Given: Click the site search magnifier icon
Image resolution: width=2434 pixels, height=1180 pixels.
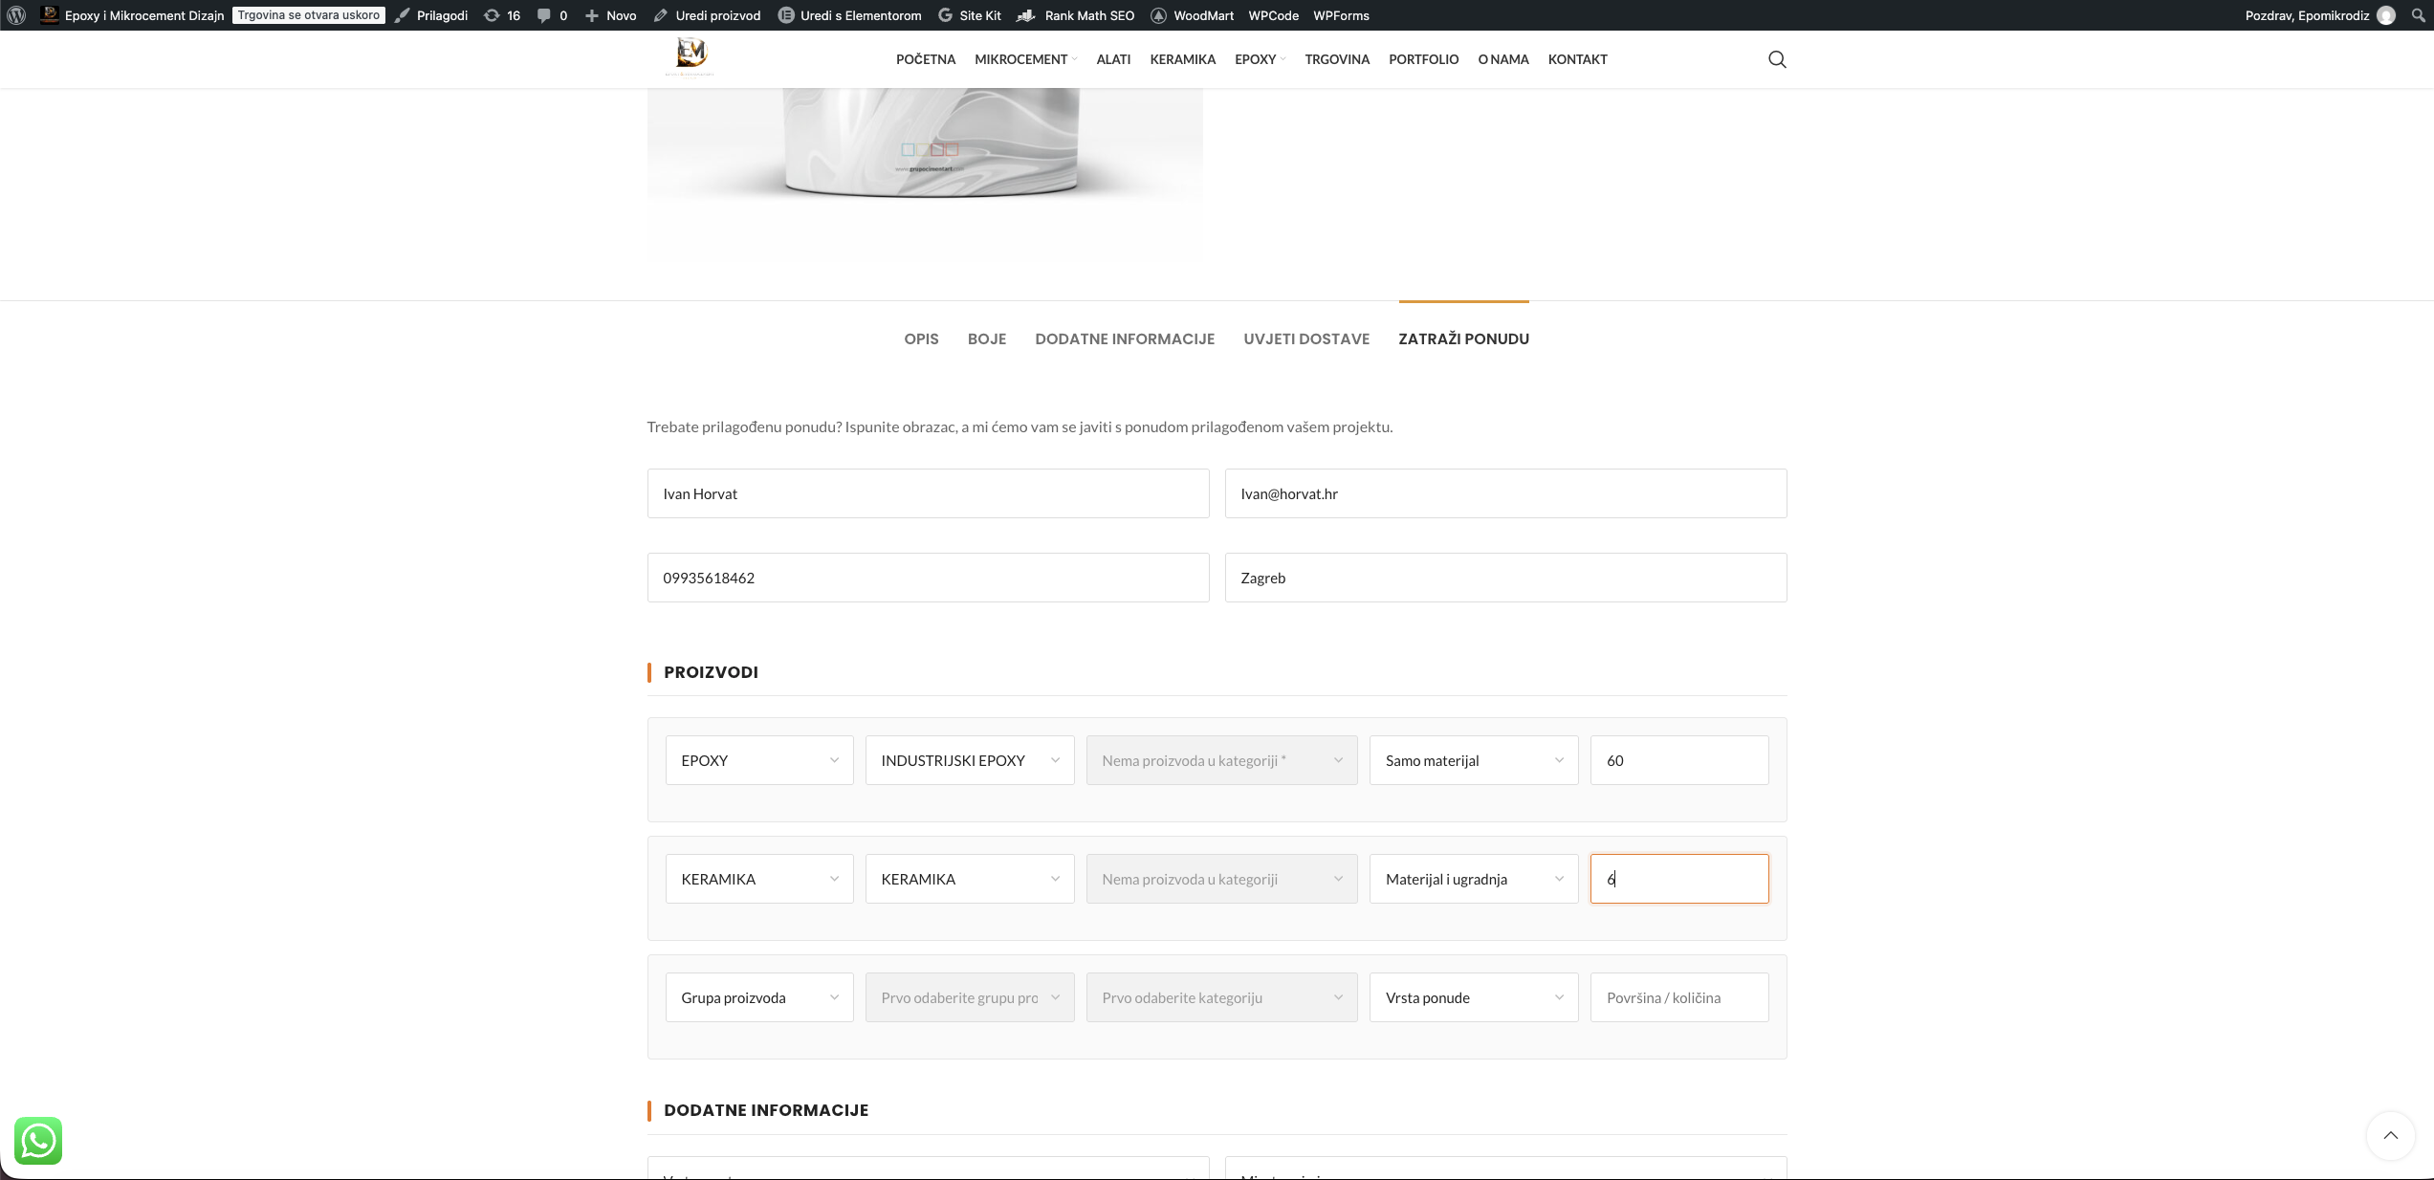Looking at the screenshot, I should coord(1777,59).
